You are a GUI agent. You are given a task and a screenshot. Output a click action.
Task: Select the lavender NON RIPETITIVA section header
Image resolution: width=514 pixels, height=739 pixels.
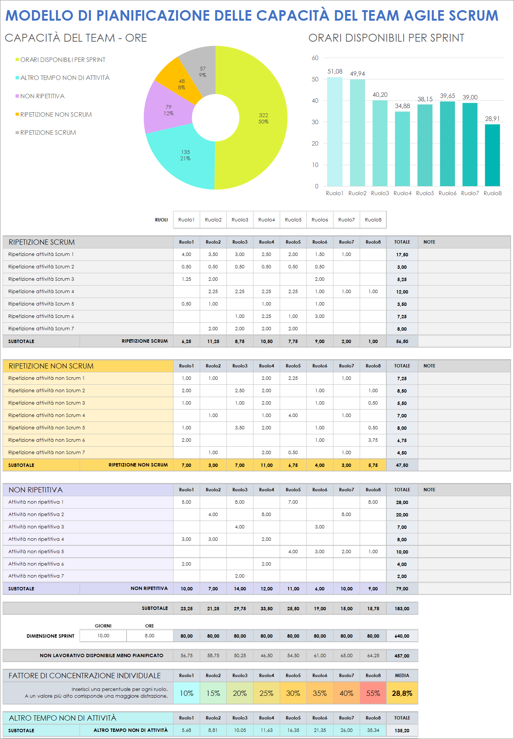[x=88, y=490]
